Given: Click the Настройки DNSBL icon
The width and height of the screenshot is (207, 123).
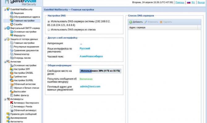Looking at the screenshot, I should [12, 73].
